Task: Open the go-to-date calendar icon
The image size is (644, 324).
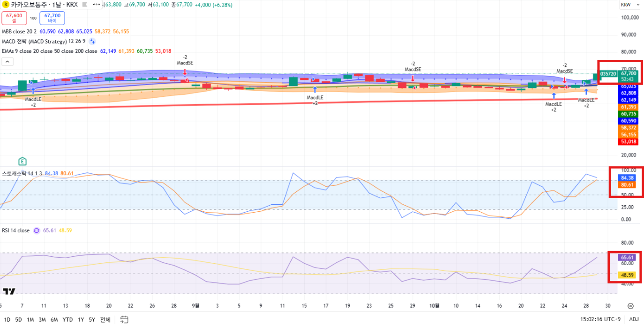Action: (x=124, y=320)
